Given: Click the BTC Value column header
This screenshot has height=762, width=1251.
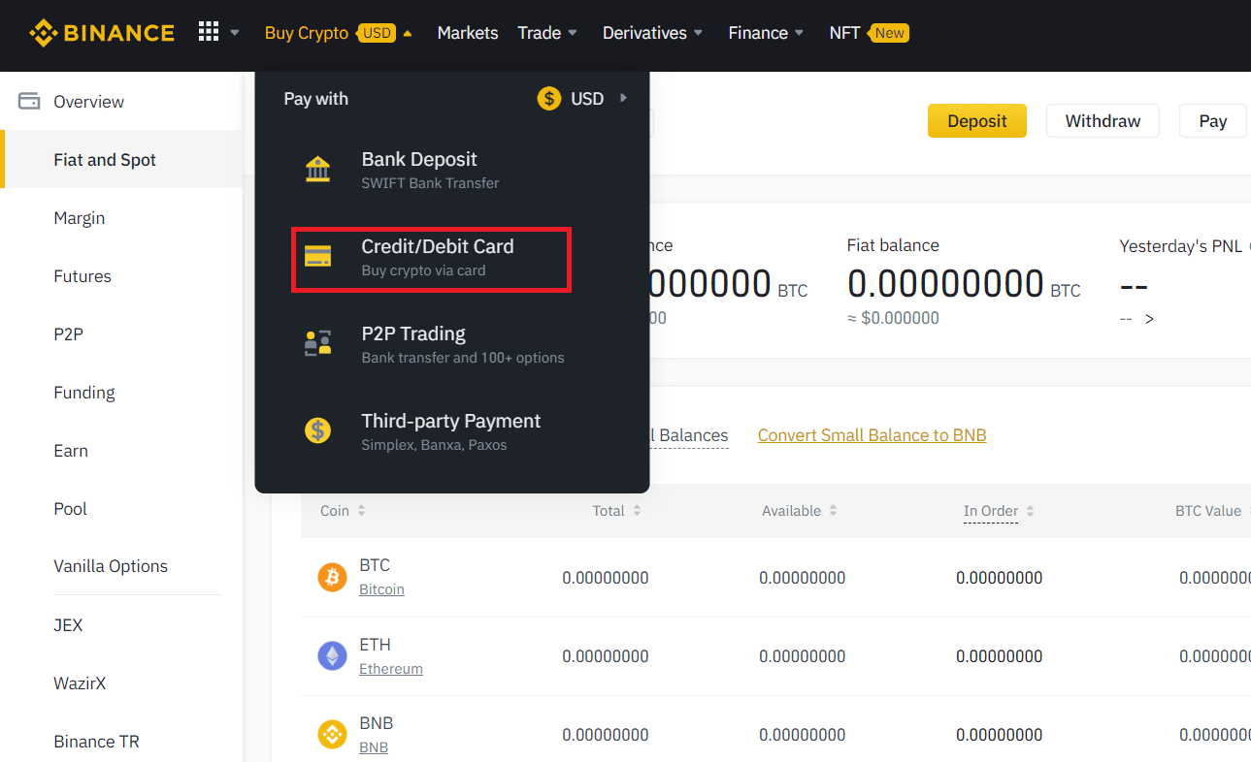Looking at the screenshot, I should (1208, 511).
